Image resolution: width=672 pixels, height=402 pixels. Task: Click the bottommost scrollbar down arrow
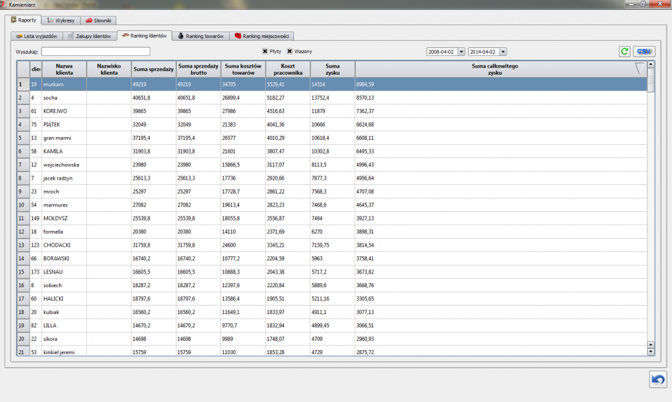tap(650, 352)
